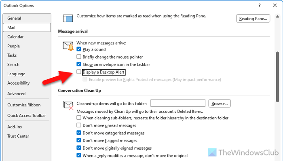Click the Browse... button
Screen dimensions: 283x161
click(x=220, y=104)
